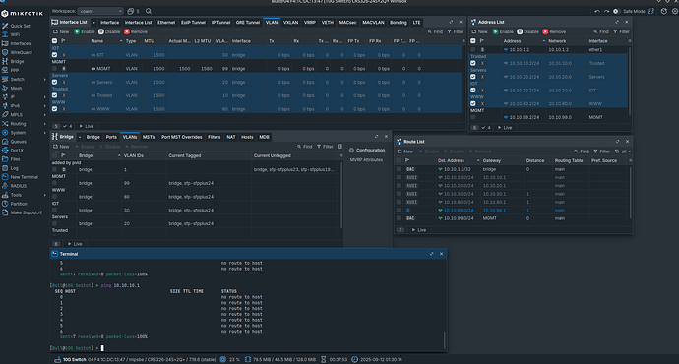Open Partition in the sidebar
Image resolution: width=679 pixels, height=364 pixels.
click(x=15, y=204)
